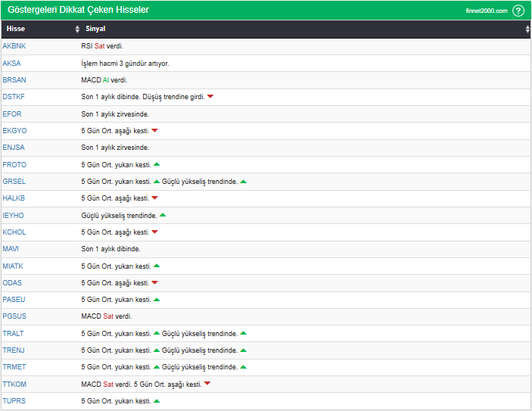Viewport: 532px width, 411px height.
Task: Click red down arrow in TTKOM row
Action: click(207, 384)
